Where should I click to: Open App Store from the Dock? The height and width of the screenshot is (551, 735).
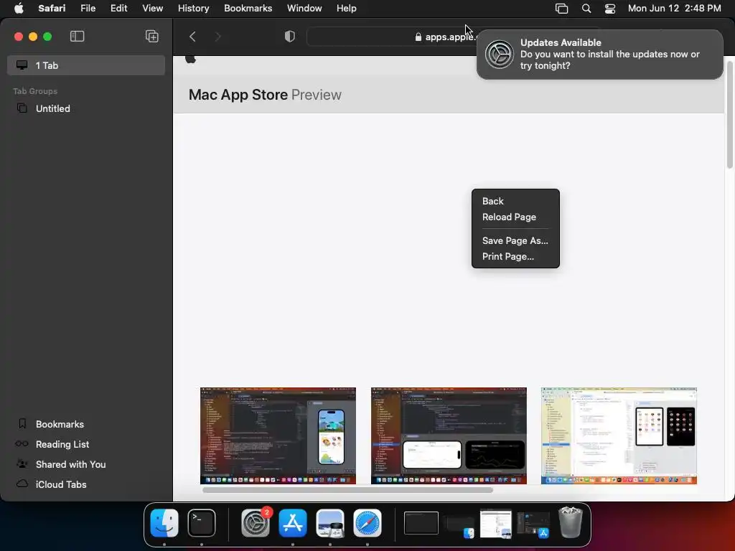tap(293, 523)
